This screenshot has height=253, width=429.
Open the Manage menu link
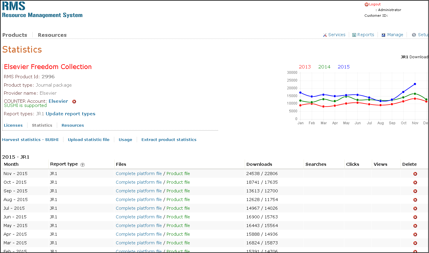[395, 35]
